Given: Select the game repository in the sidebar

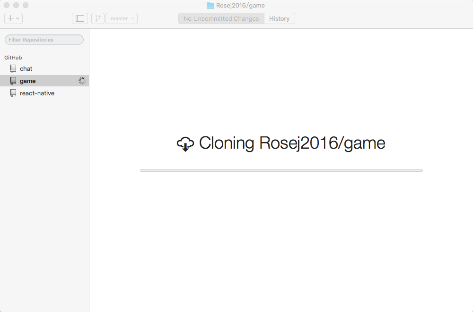Looking at the screenshot, I should click(x=27, y=80).
